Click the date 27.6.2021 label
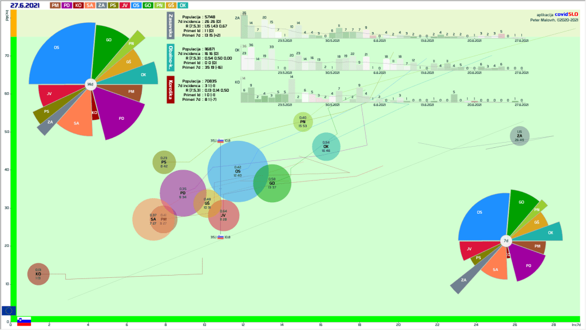Image resolution: width=586 pixels, height=330 pixels. (25, 5)
